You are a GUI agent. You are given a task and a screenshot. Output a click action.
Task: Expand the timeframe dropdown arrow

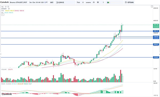click(47, 2)
